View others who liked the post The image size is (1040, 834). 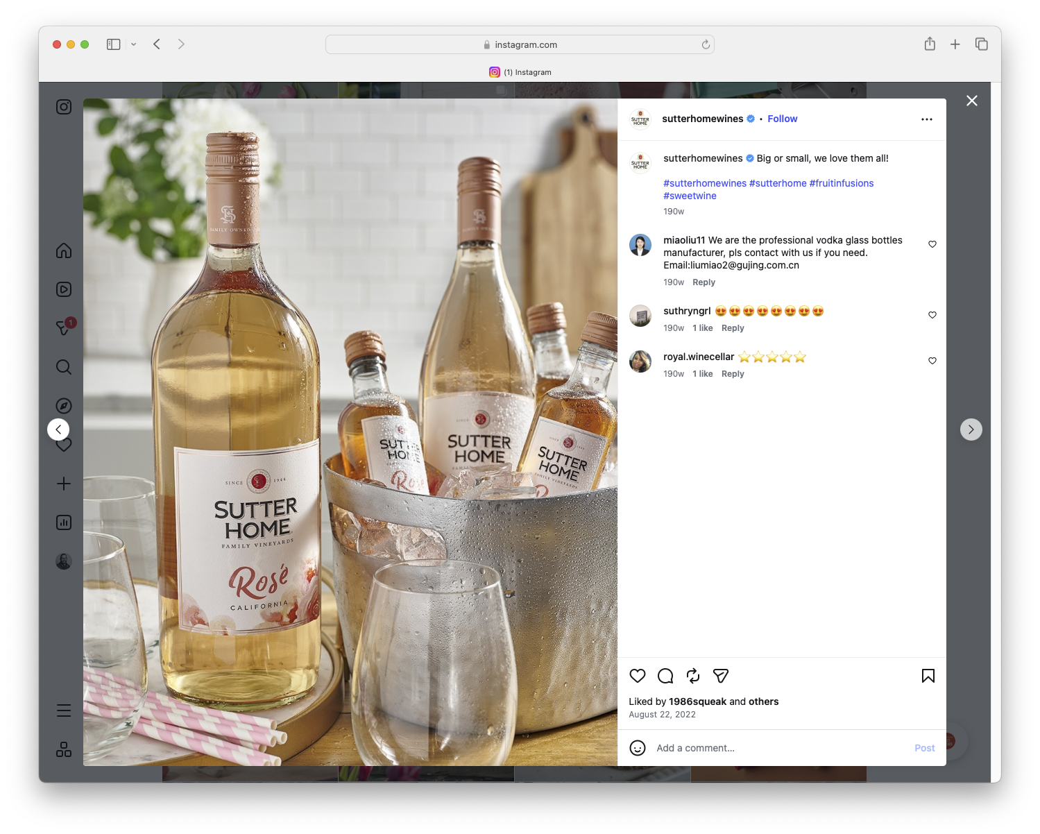coord(763,701)
